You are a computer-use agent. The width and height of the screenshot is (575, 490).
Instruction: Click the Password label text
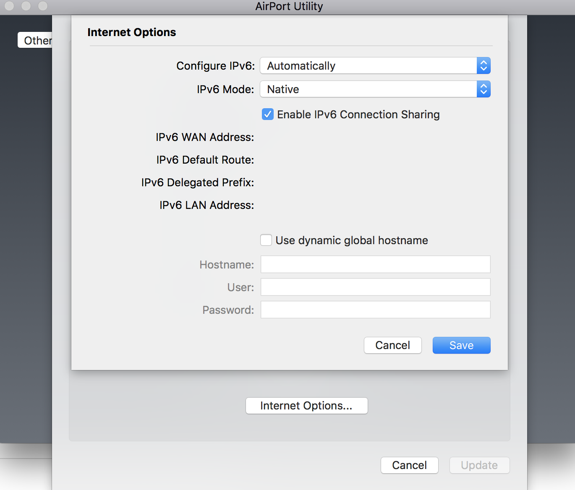[x=228, y=310]
